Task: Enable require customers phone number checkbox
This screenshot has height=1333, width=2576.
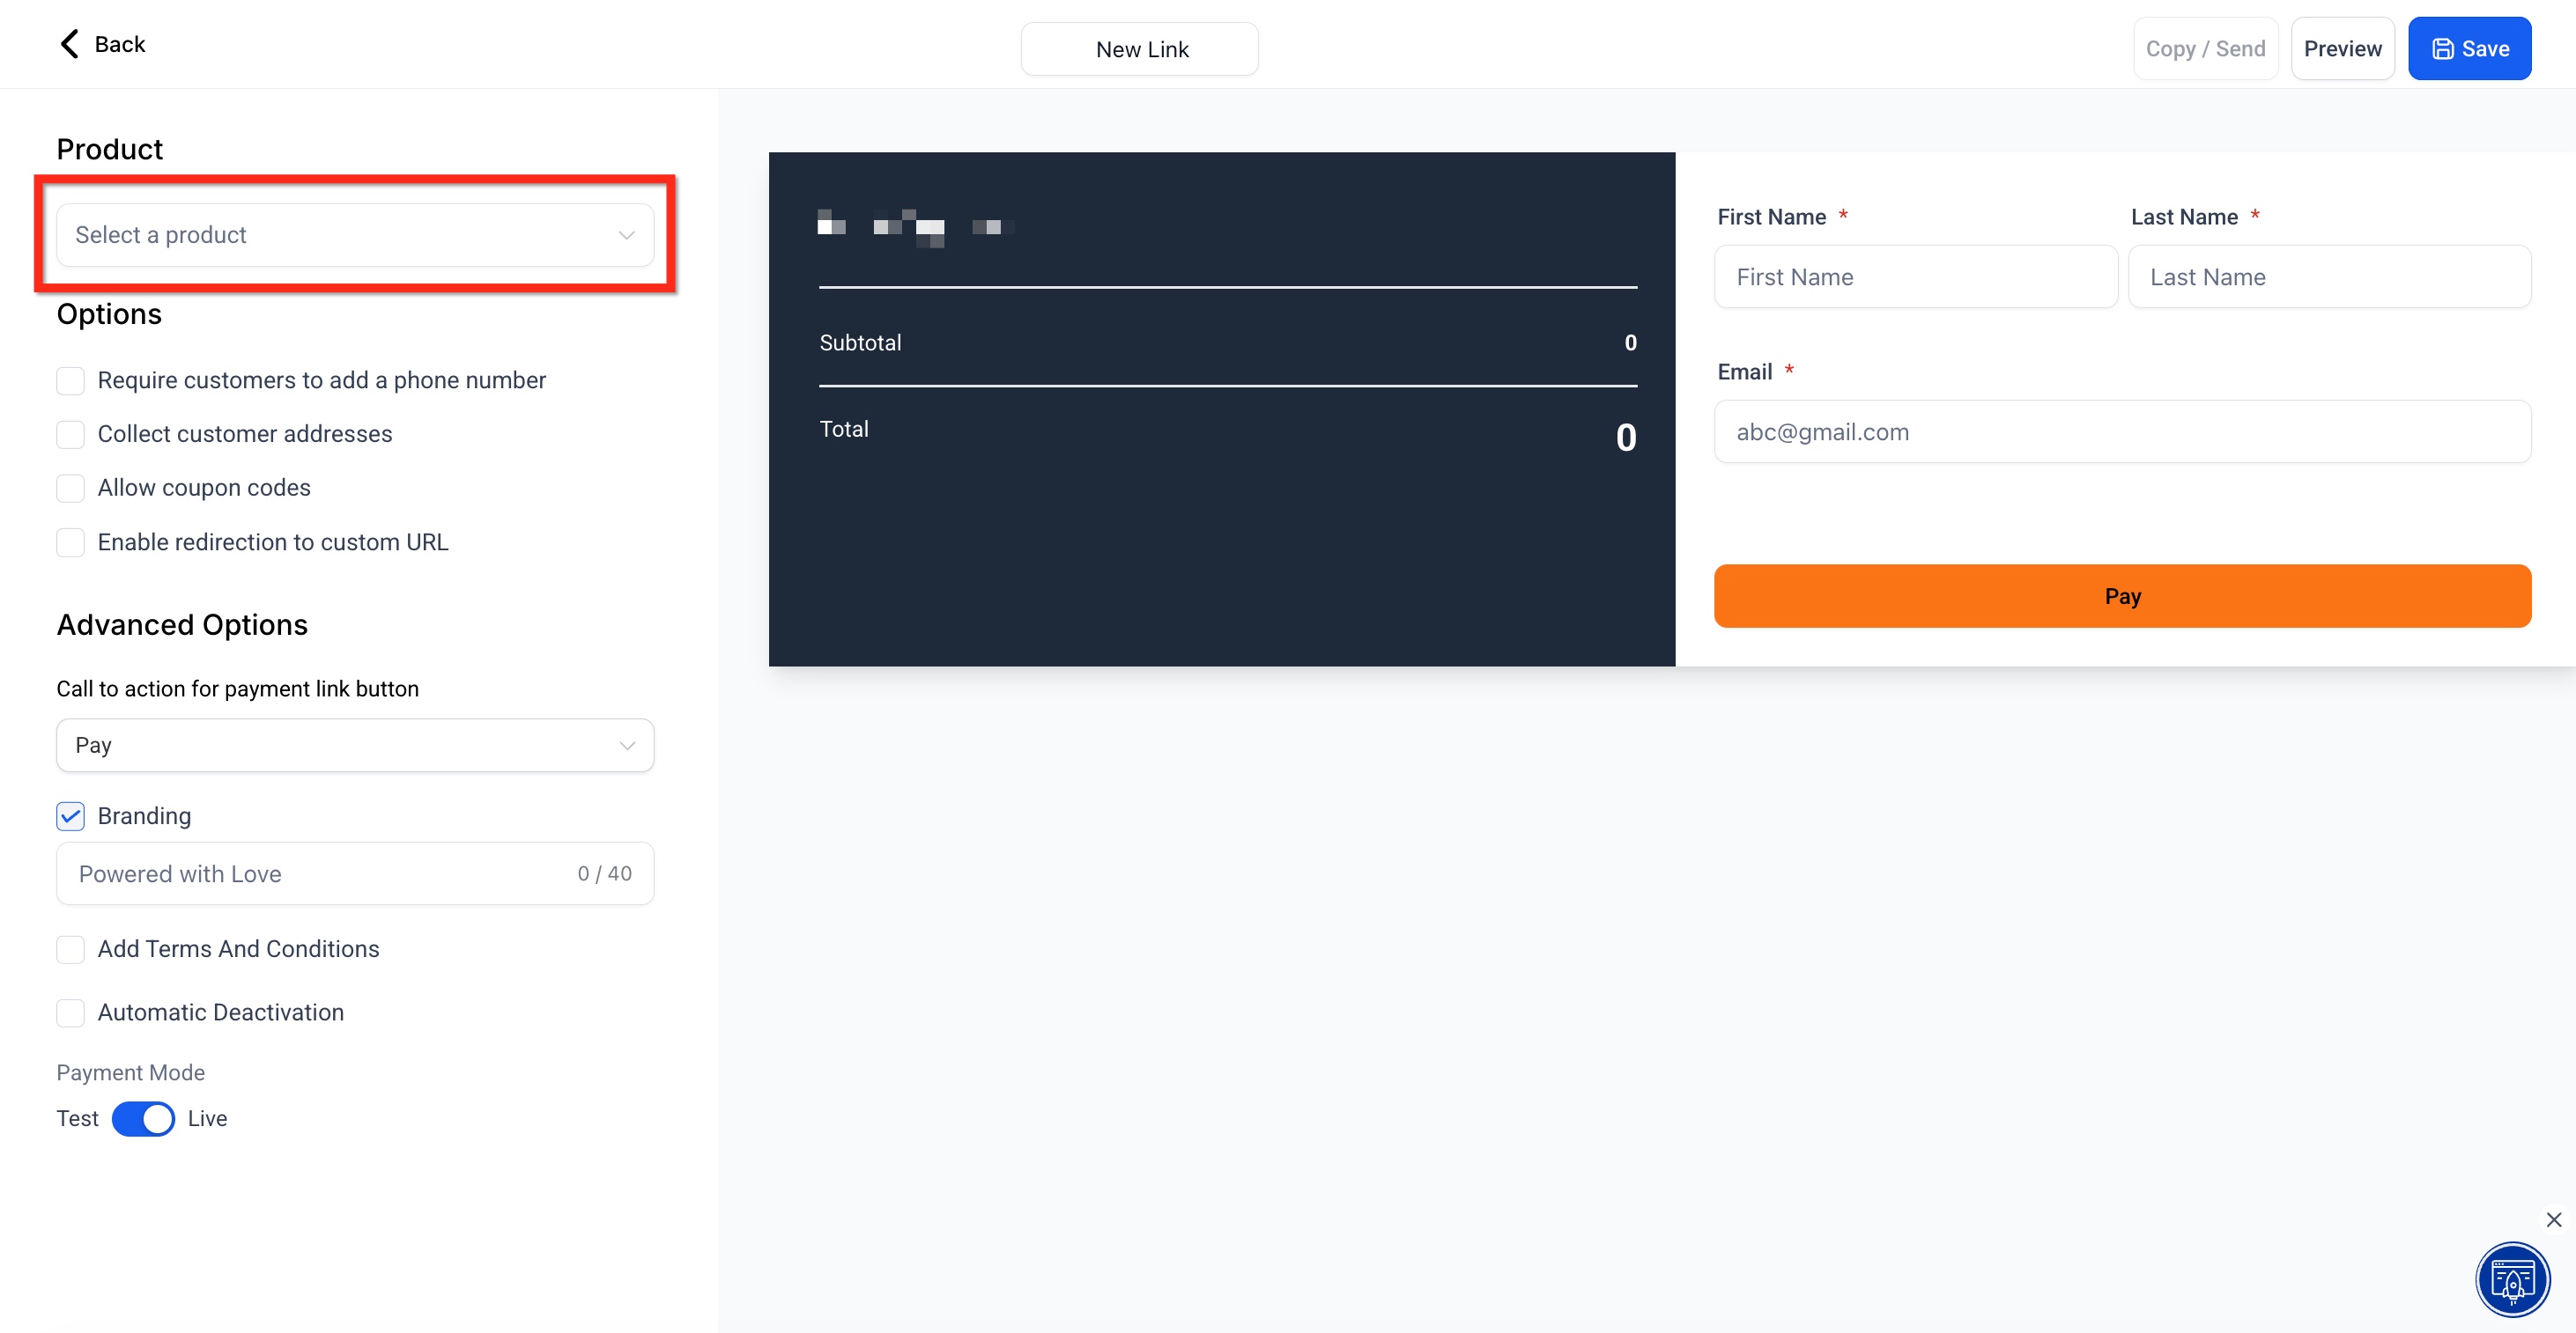Action: click(x=70, y=380)
